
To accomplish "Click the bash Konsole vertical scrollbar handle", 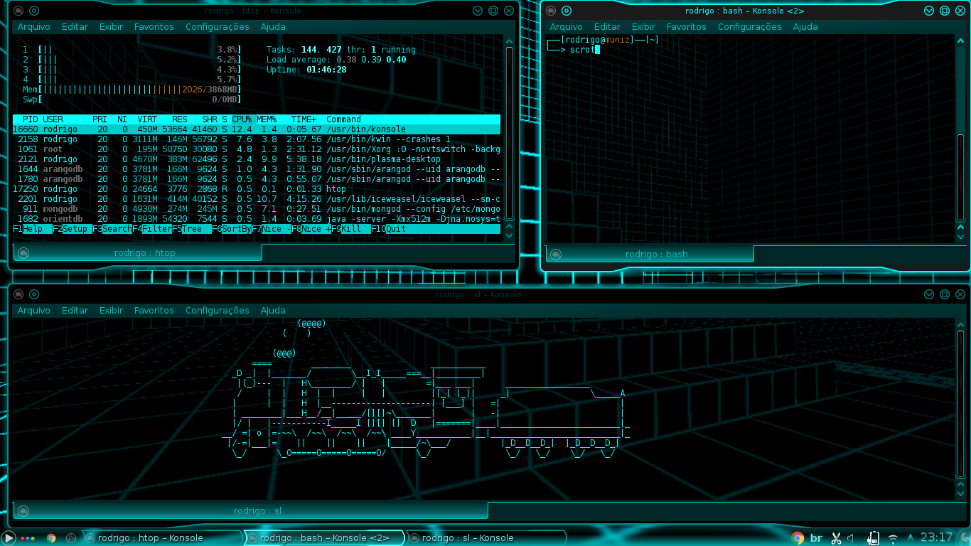I will coord(961,178).
